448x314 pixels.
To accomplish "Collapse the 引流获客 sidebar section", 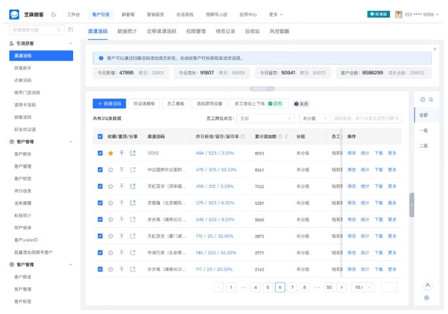I will click(x=71, y=44).
